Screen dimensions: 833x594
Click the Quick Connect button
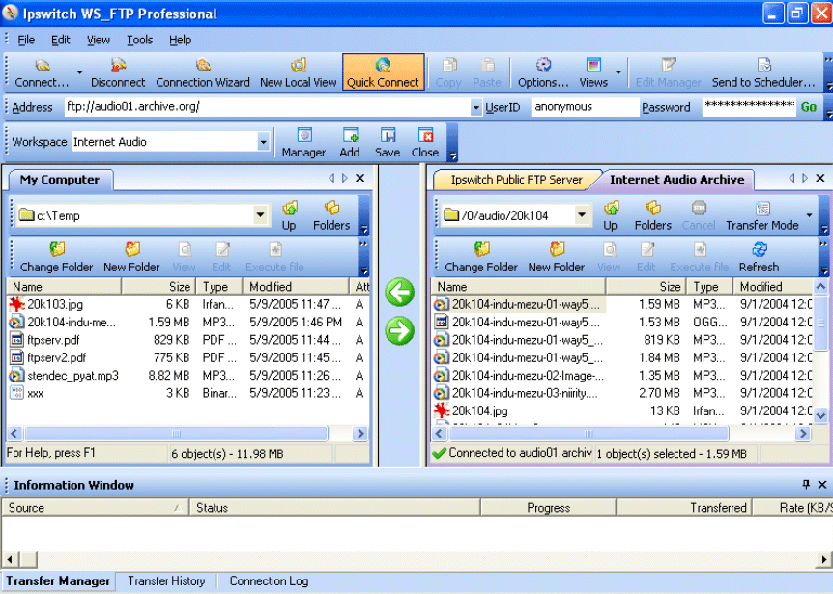point(383,72)
